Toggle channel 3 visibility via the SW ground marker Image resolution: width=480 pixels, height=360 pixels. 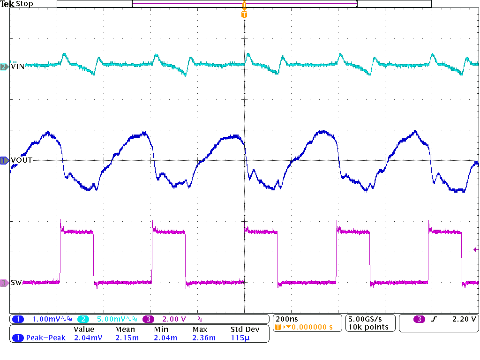pos(3,283)
